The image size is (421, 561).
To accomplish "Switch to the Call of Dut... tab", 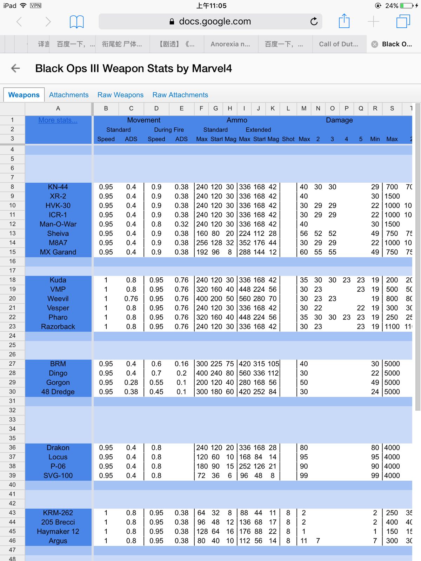I will coord(339,44).
